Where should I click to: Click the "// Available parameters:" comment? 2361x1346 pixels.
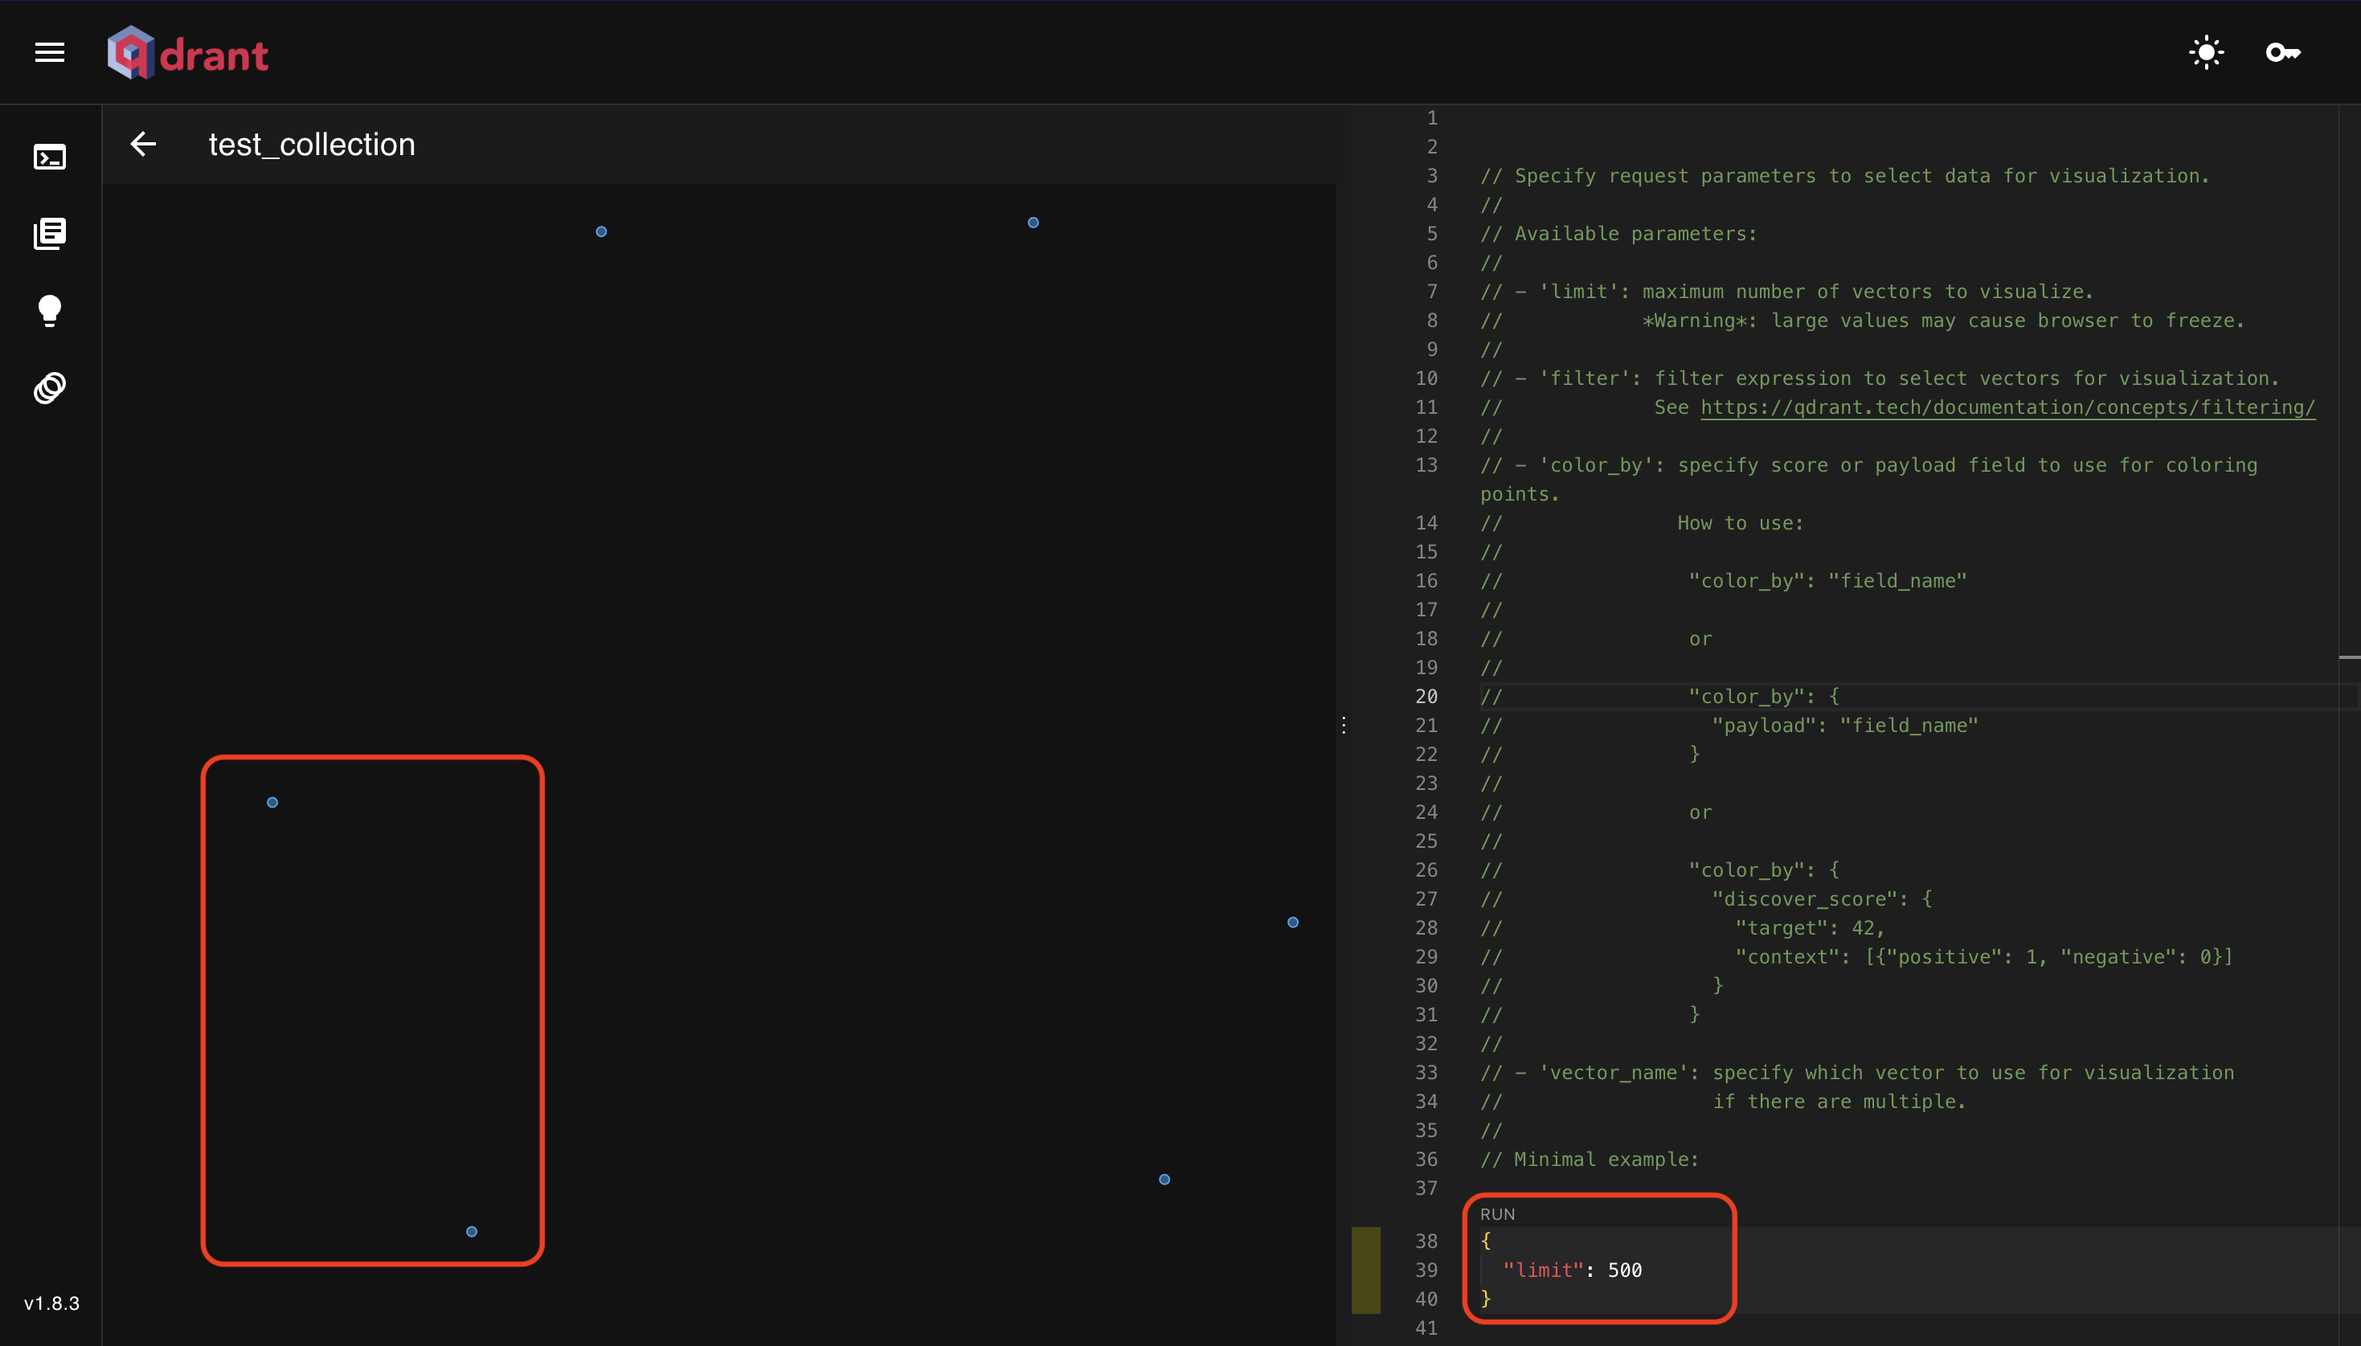click(1618, 234)
